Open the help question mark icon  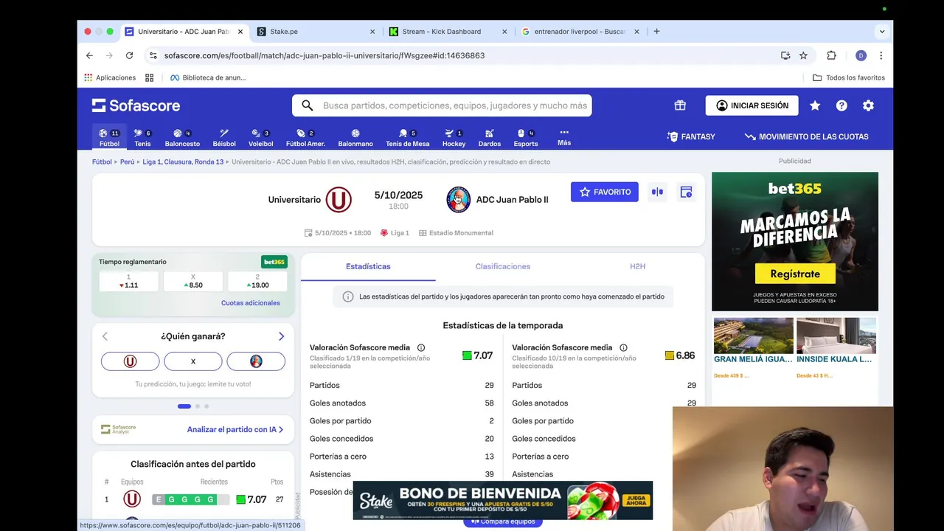pos(841,105)
